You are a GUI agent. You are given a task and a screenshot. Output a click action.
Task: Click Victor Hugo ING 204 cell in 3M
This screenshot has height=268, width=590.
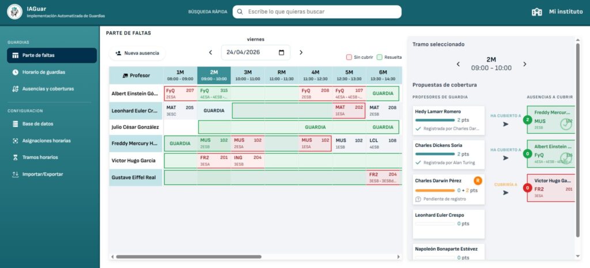pyautogui.click(x=248, y=160)
